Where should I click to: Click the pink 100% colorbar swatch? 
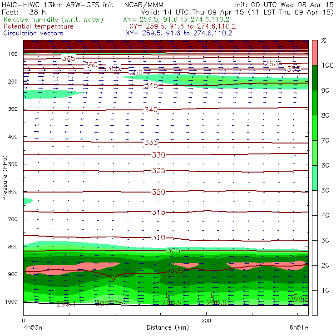pos(315,53)
